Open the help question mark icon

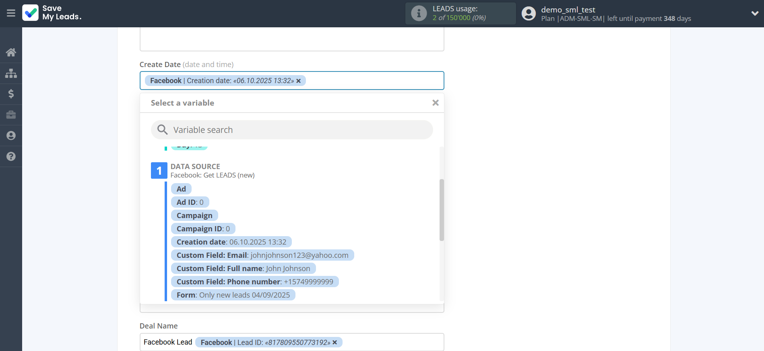tap(11, 157)
